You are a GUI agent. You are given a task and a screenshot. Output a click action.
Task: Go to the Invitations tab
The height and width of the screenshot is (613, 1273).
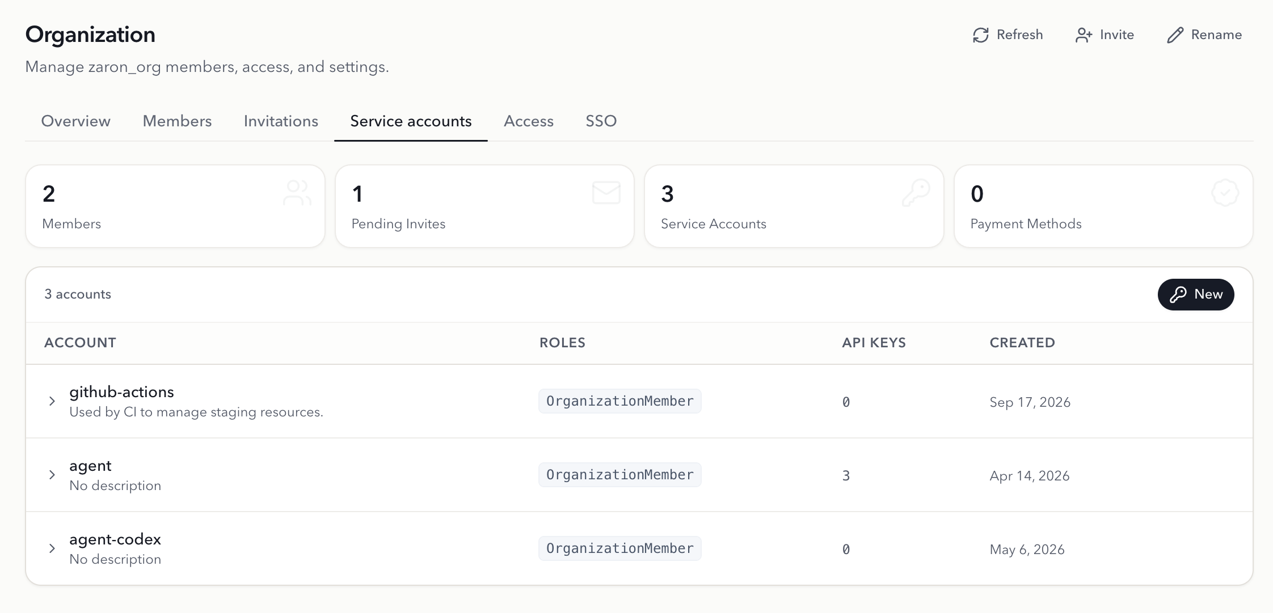pyautogui.click(x=281, y=121)
